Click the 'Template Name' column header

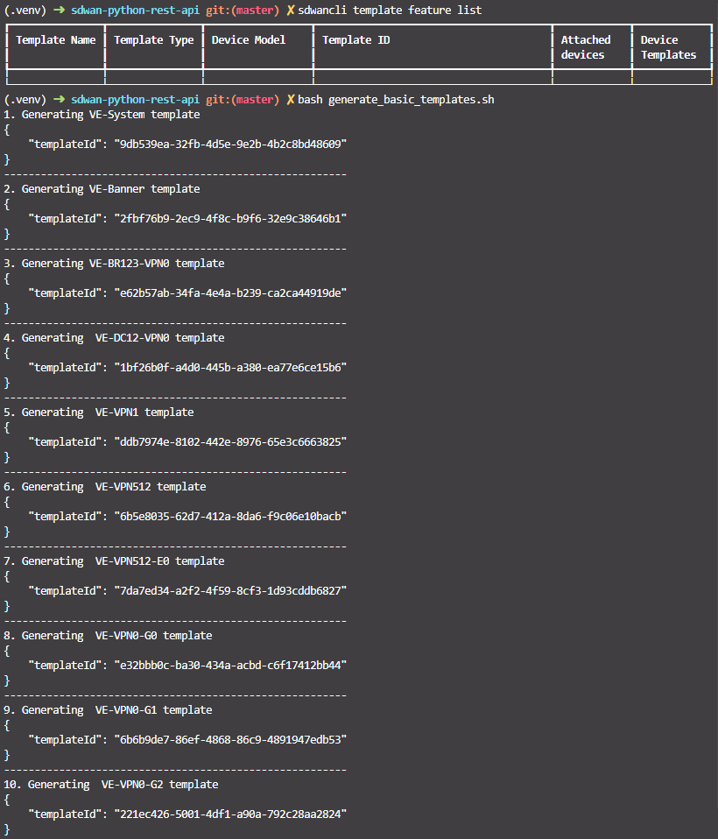pyautogui.click(x=56, y=40)
